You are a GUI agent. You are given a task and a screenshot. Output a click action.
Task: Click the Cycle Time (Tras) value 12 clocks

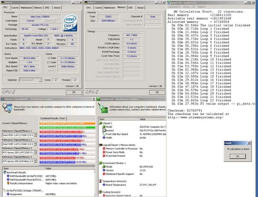pyautogui.click(x=132, y=56)
